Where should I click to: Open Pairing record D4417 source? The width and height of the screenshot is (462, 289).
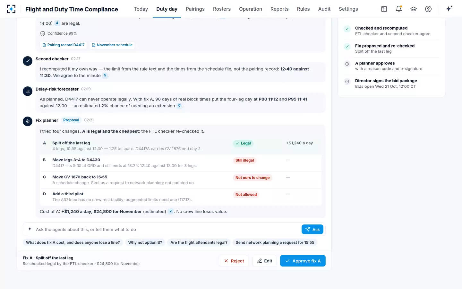click(x=64, y=45)
